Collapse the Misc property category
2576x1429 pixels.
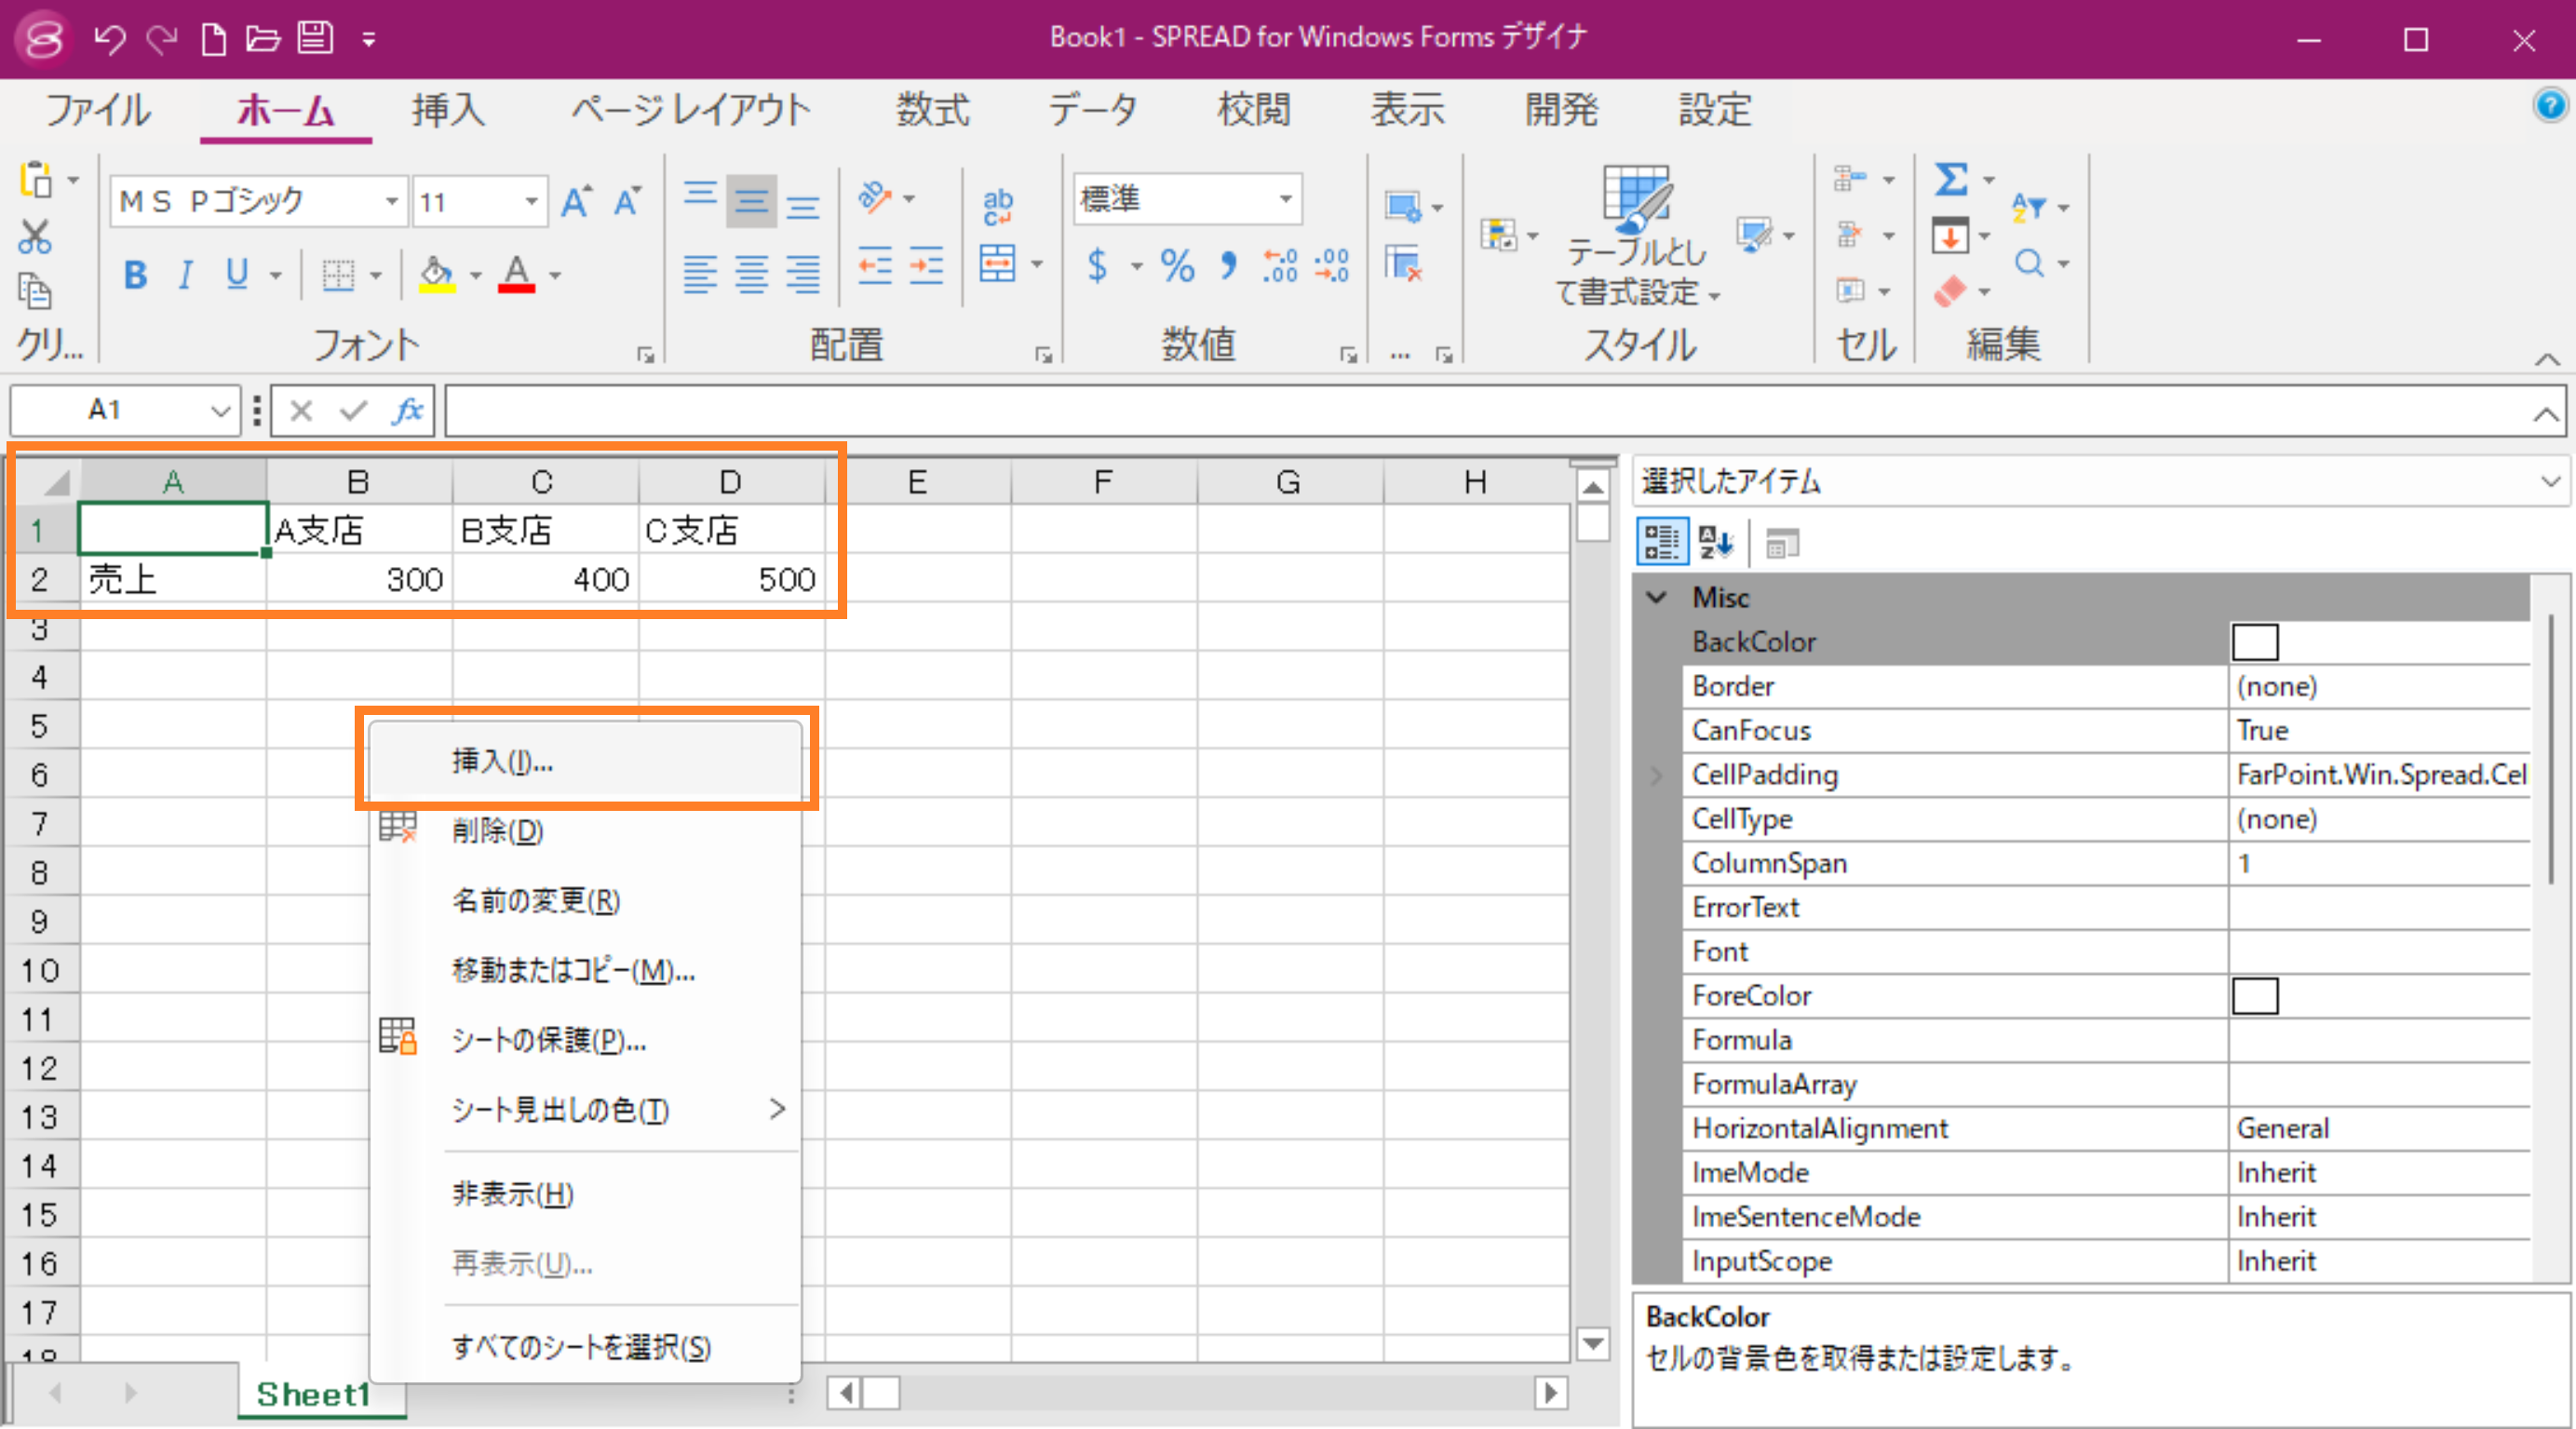click(1657, 597)
